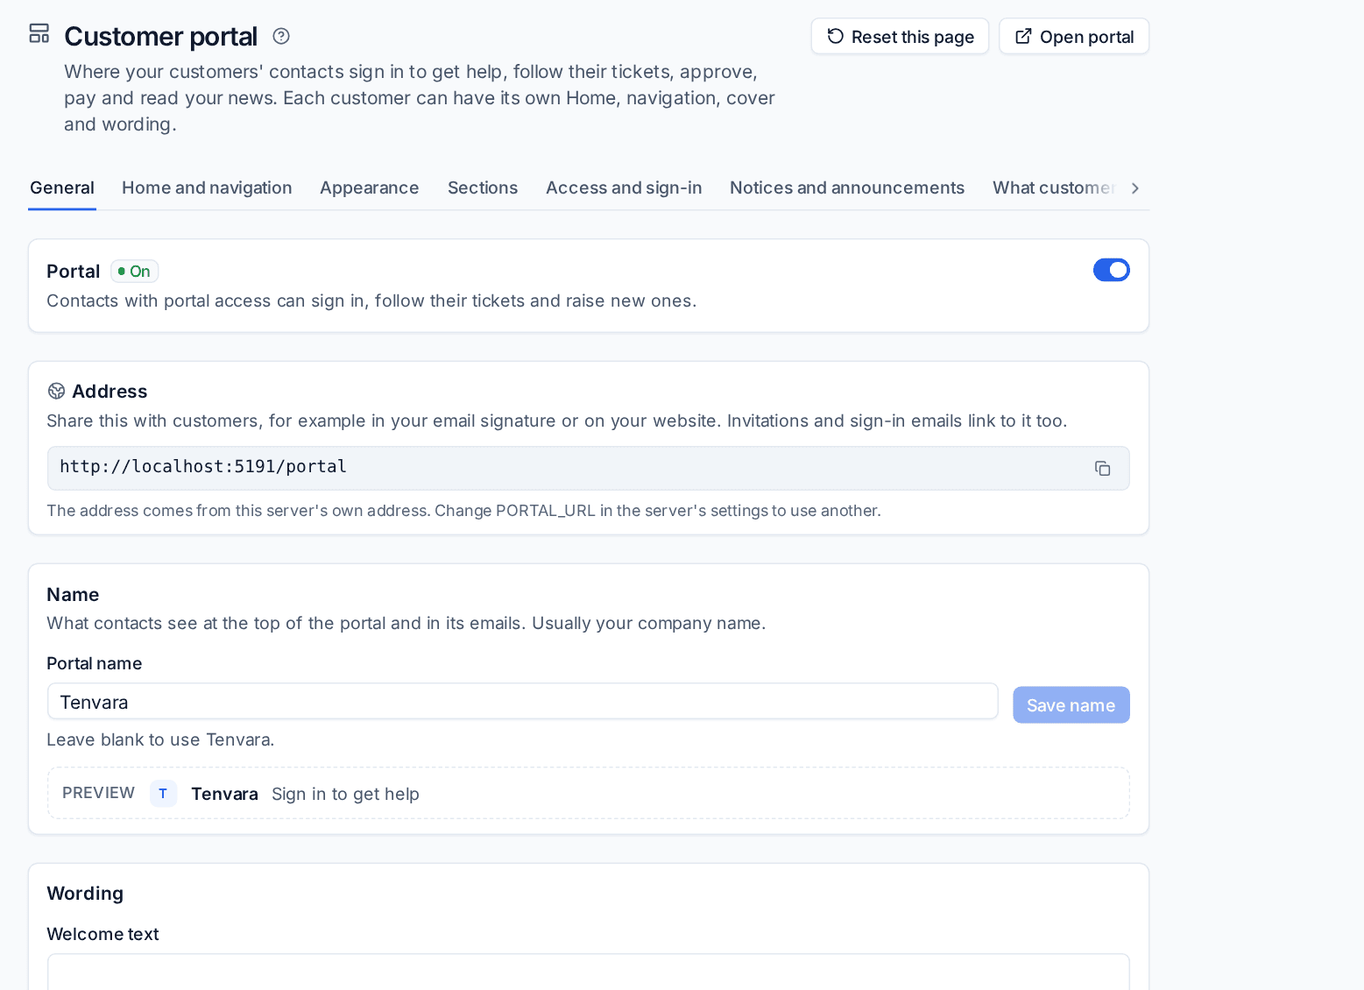
Task: Copy the portal address with the copy icon
Action: [x=1103, y=469]
